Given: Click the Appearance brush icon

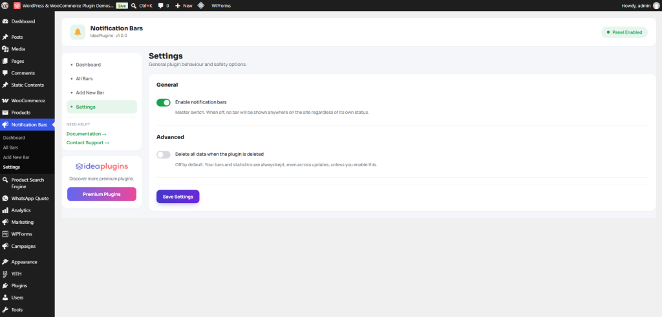Looking at the screenshot, I should (5, 261).
